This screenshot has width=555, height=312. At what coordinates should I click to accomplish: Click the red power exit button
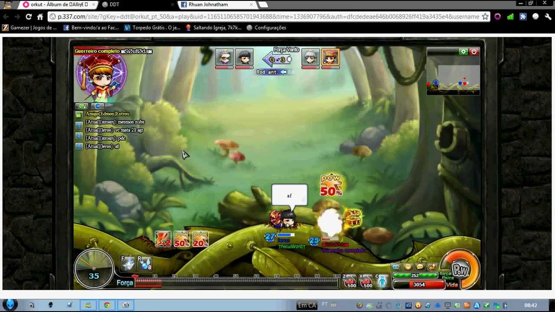pyautogui.click(x=473, y=52)
